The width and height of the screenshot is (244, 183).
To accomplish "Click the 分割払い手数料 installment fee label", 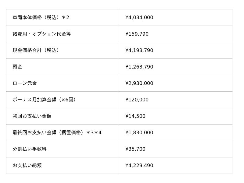I will 30,149.
